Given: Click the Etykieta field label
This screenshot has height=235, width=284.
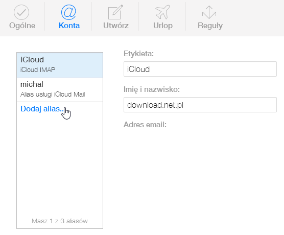Looking at the screenshot, I should [x=138, y=54].
